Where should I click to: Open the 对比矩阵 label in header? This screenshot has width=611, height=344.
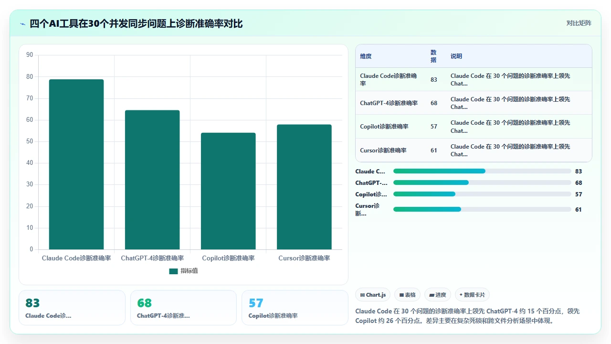click(x=579, y=23)
